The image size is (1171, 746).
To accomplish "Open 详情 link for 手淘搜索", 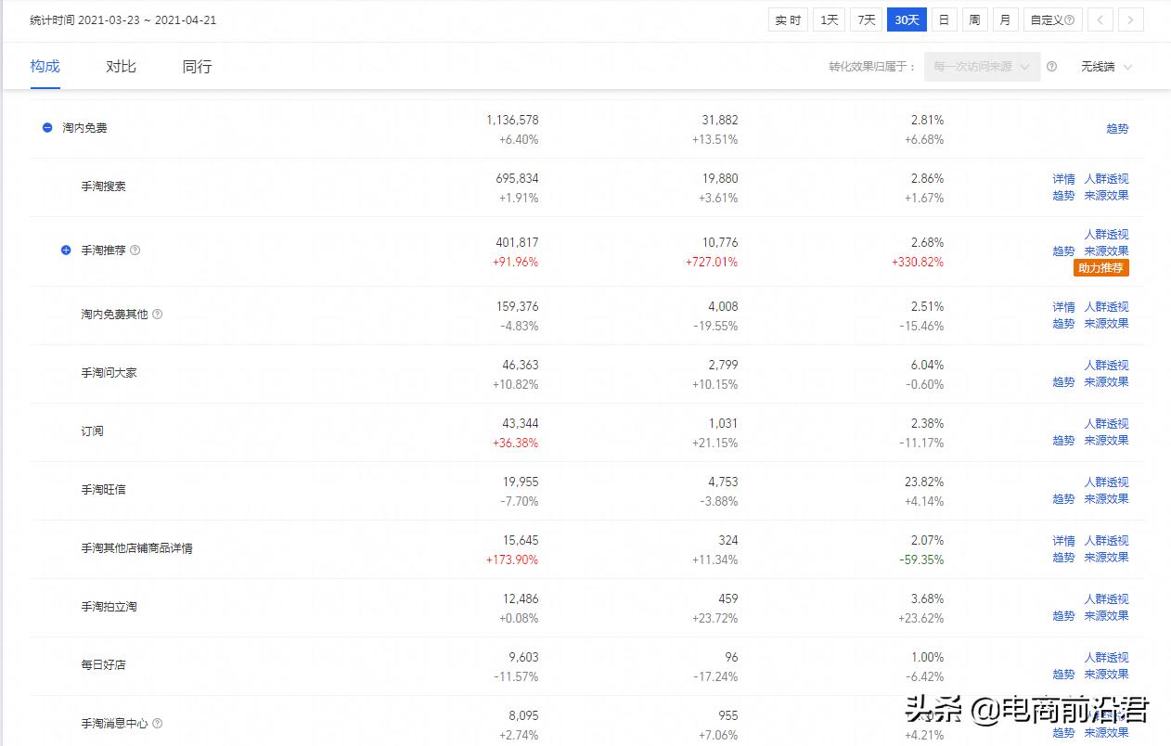I will 1063,179.
